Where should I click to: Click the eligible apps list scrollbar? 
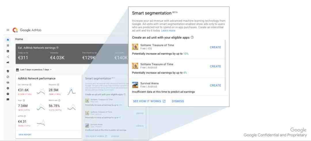click(225, 65)
